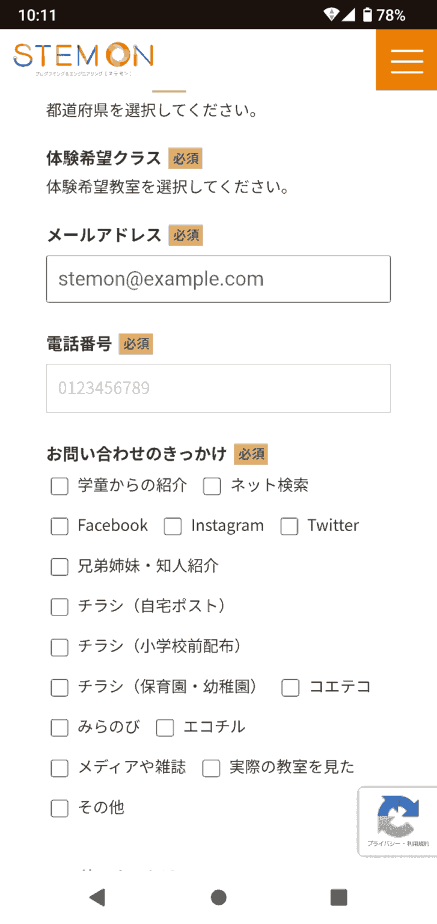Screen dimensions: 437x924
Task: Enable the ネット検索 checkbox
Action: (x=212, y=486)
